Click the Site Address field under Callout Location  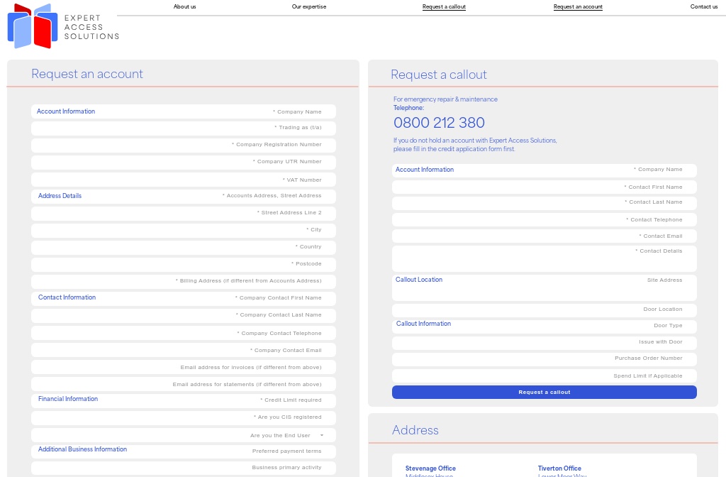click(x=544, y=287)
